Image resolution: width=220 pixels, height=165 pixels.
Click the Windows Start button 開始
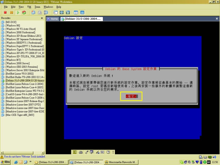point(5,162)
